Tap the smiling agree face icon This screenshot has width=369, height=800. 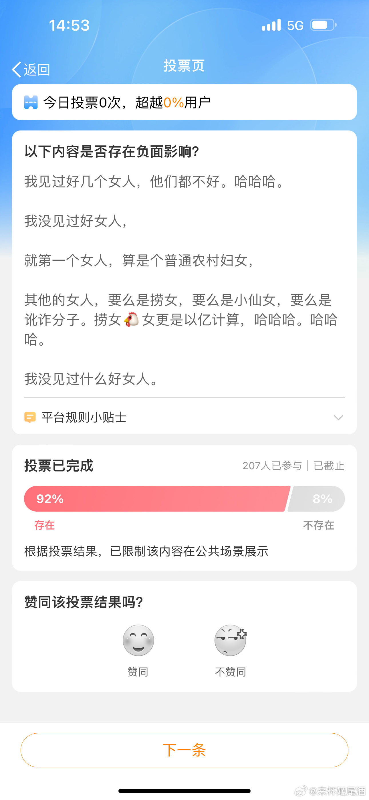pos(138,640)
